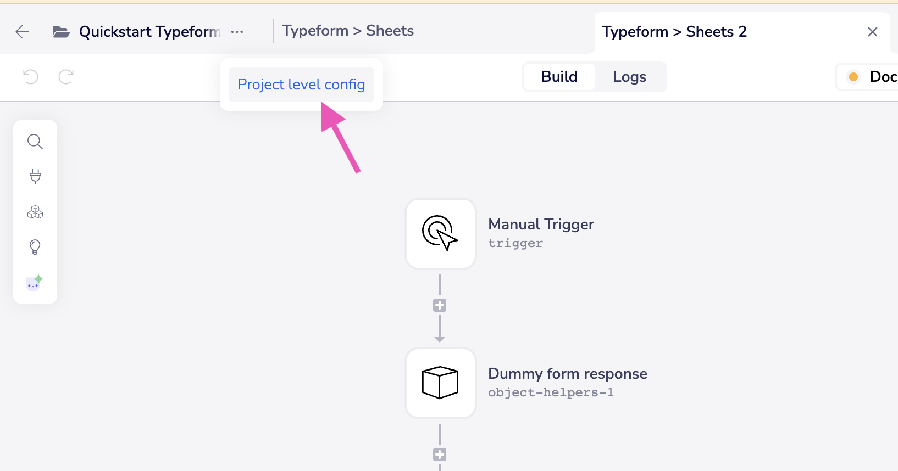Viewport: 898px width, 471px height.
Task: Open the nodes library cube icon
Action: (35, 211)
